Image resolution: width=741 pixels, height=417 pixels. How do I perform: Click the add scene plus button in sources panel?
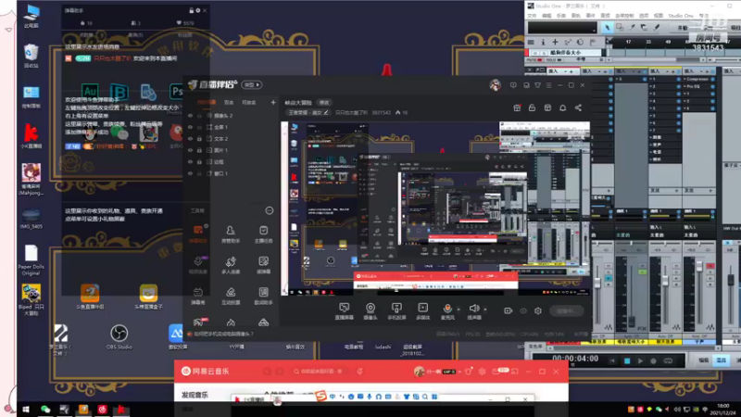click(x=272, y=102)
